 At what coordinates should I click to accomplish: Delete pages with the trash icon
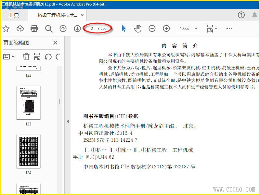(26, 57)
